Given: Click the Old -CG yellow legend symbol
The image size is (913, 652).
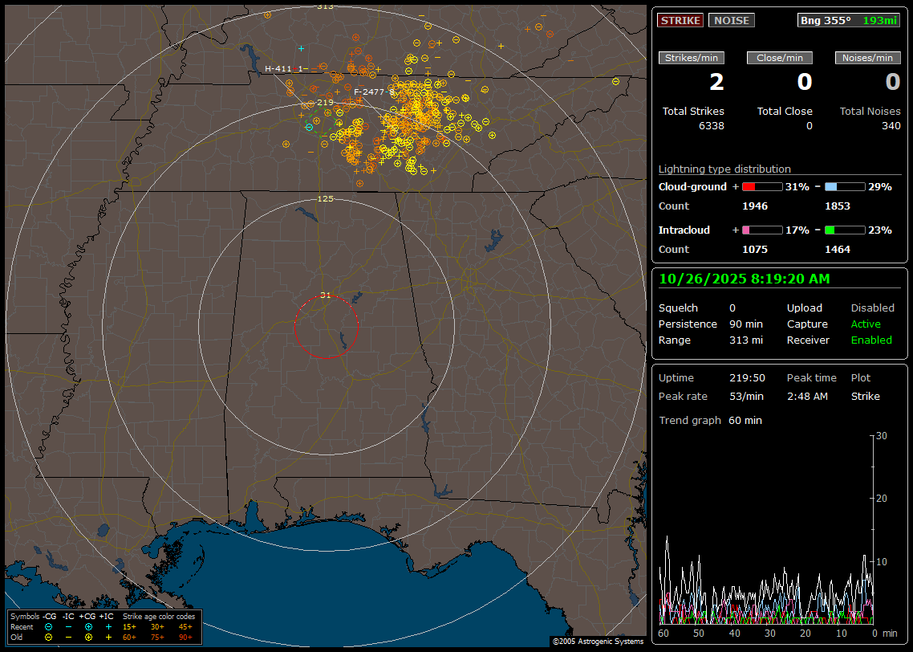Looking at the screenshot, I should tap(48, 637).
